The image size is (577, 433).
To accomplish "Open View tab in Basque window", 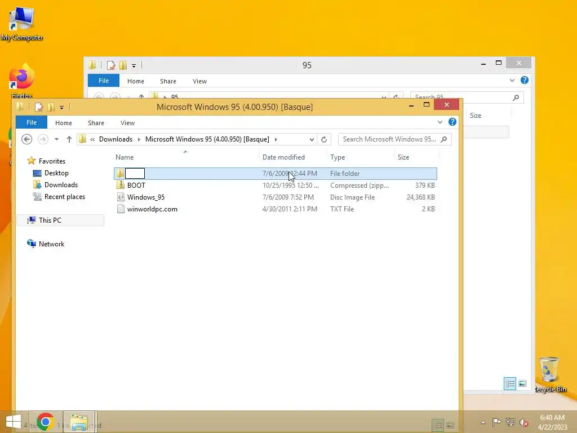I will (x=128, y=123).
